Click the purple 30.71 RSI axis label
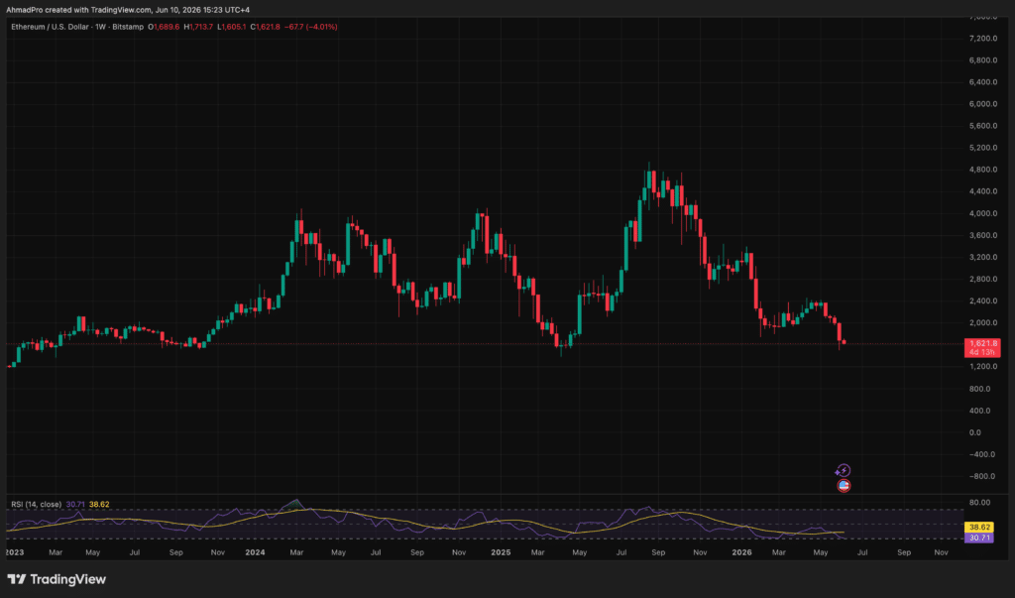The width and height of the screenshot is (1015, 598). click(979, 538)
